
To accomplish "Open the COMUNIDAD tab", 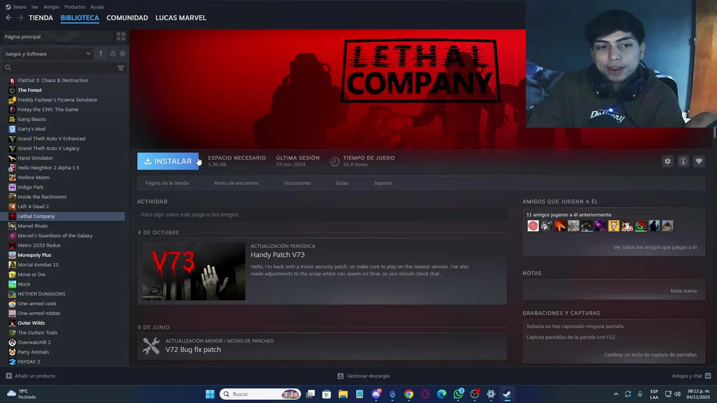I will pyautogui.click(x=127, y=18).
